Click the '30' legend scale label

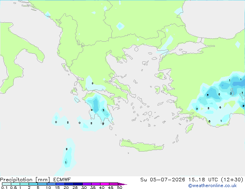(x=84, y=187)
